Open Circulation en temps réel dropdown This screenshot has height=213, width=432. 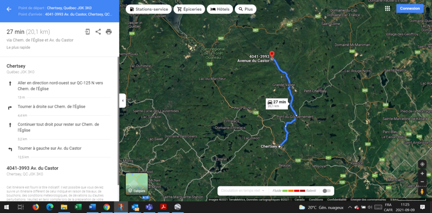point(243,191)
